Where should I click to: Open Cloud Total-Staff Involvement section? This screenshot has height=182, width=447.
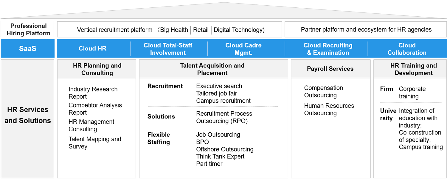coord(168,49)
